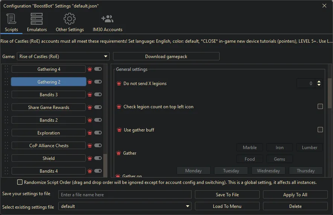The height and width of the screenshot is (215, 333).
Task: Click the crown icon beside Use gather buff
Action: click(x=119, y=130)
